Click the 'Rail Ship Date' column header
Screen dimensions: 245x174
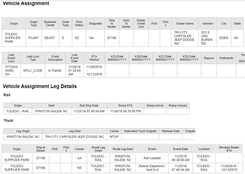coord(89,105)
